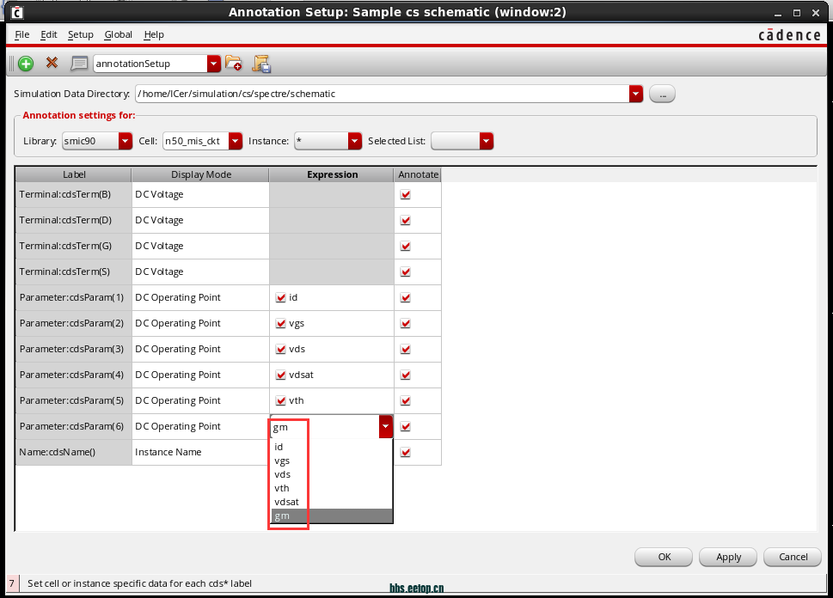This screenshot has width=833, height=598.
Task: Toggle Annotate checkbox for Parameter:cdsParam(1)
Action: tap(406, 297)
